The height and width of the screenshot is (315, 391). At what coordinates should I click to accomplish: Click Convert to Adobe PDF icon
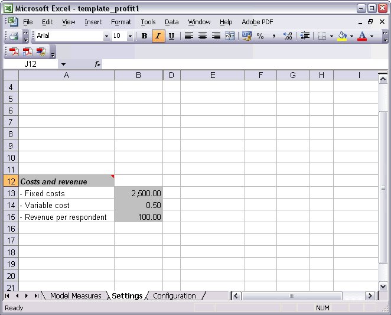coord(14,52)
